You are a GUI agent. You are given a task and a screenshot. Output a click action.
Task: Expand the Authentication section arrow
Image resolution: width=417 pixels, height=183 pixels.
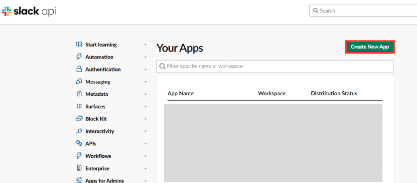point(145,69)
